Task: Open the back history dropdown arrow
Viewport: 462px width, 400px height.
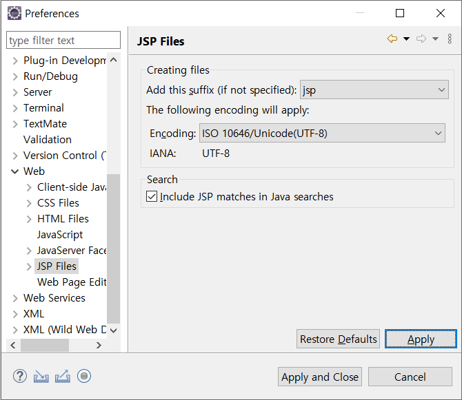Action: coord(406,39)
